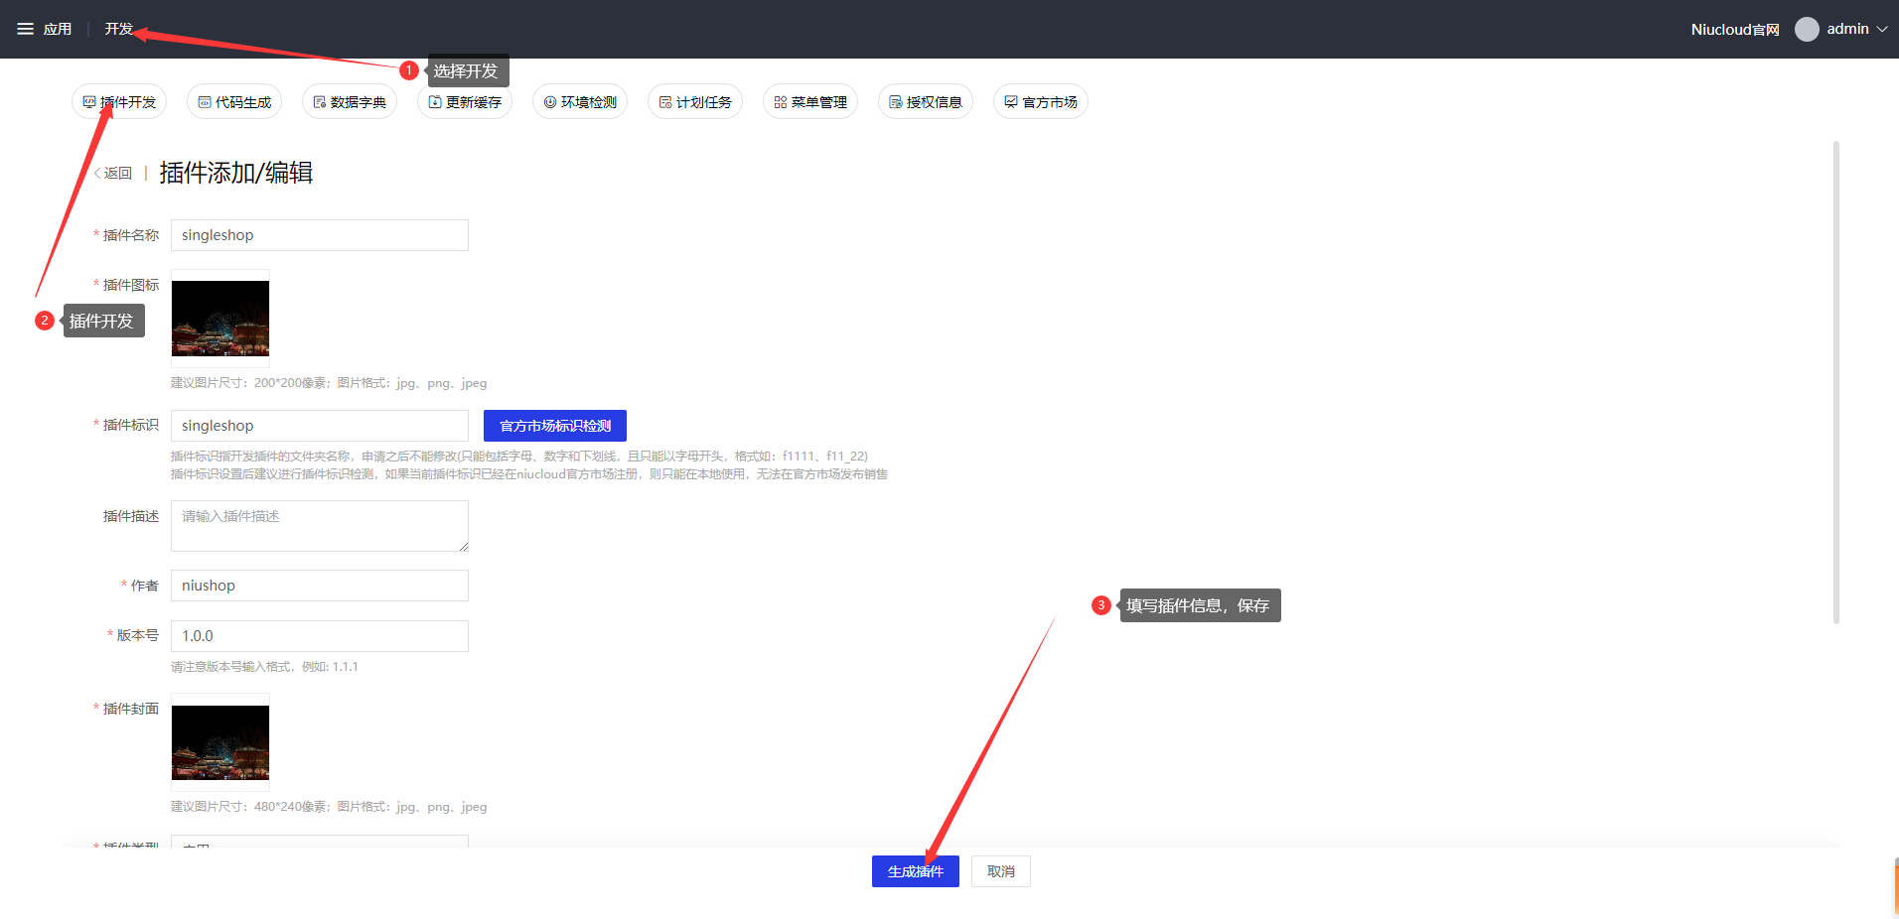Switch to the 应用 top menu

click(x=58, y=29)
